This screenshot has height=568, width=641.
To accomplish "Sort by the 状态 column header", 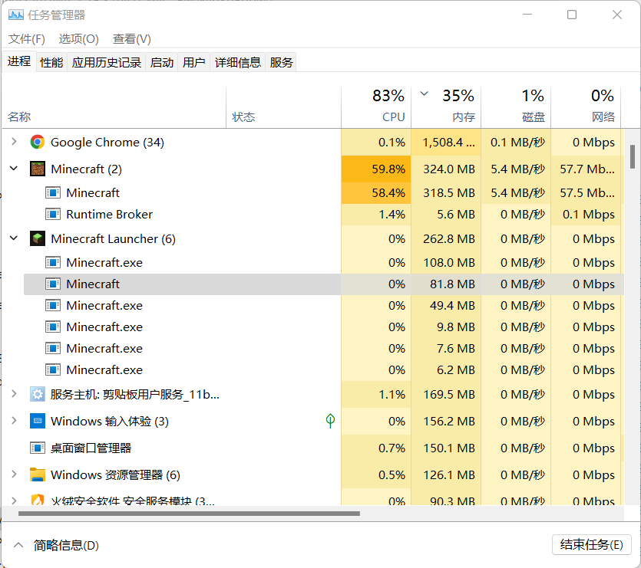I will pos(284,107).
